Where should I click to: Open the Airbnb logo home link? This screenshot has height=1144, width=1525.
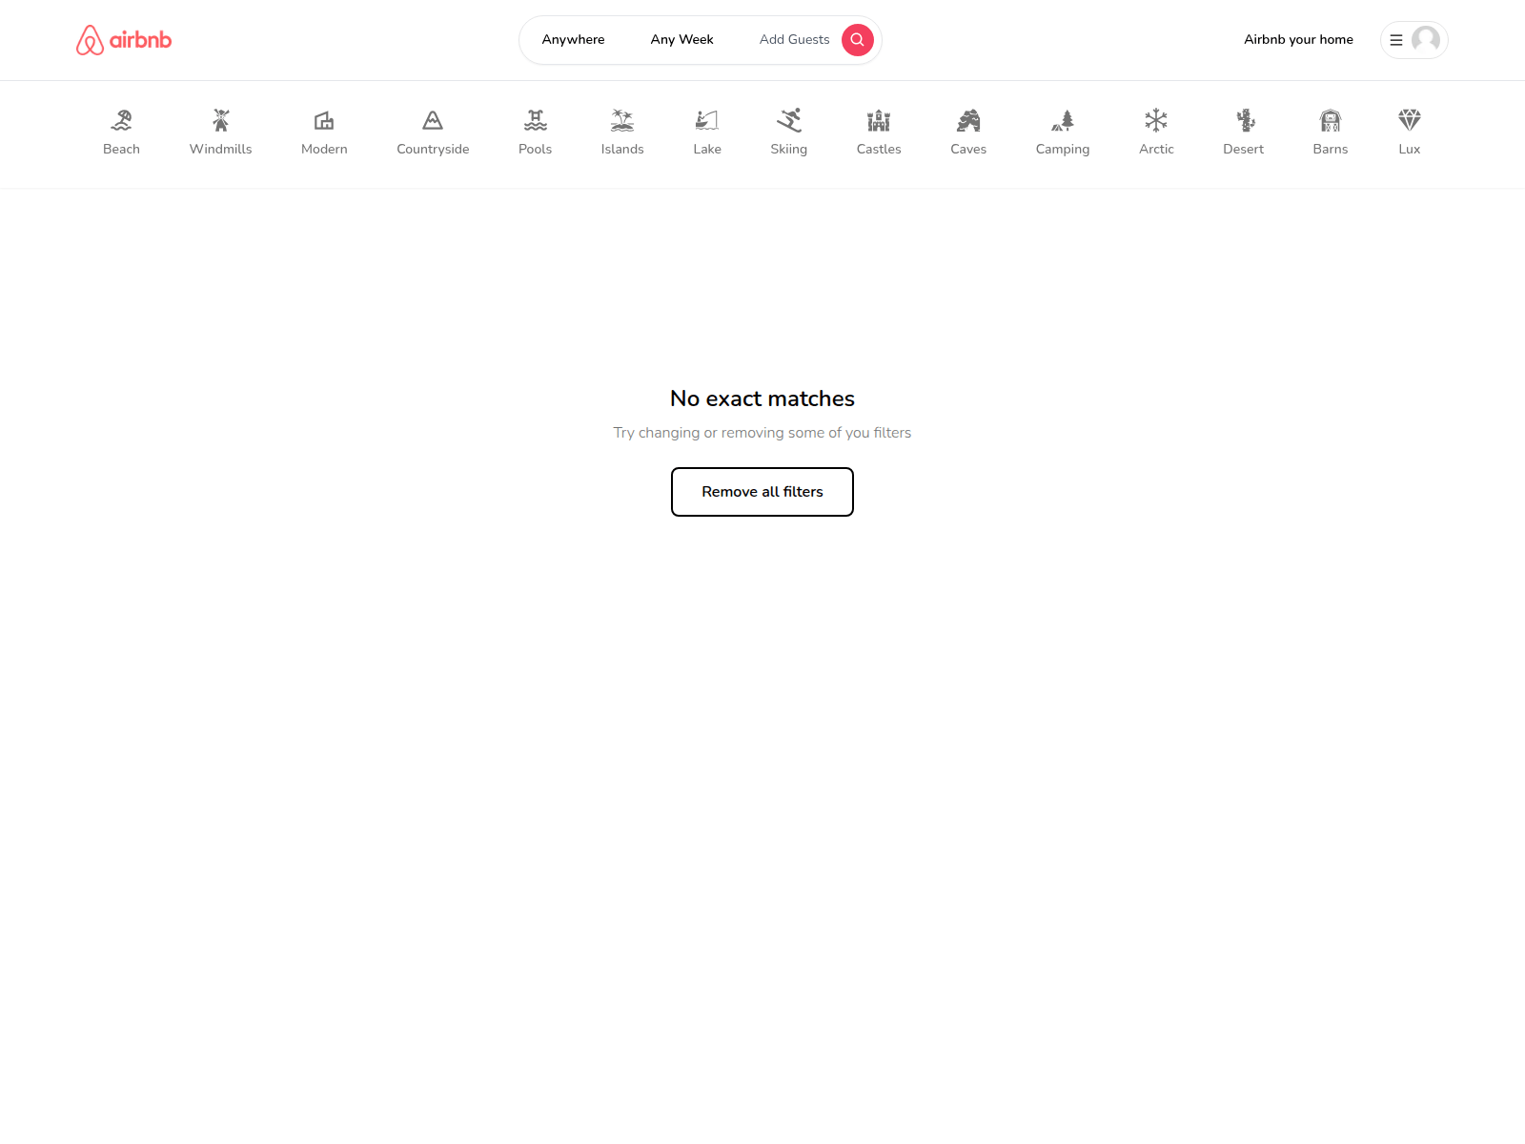[124, 40]
